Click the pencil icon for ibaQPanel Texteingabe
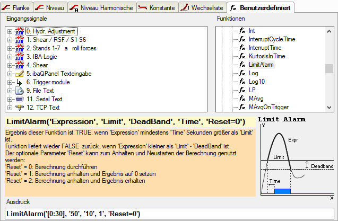The width and height of the screenshot is (338, 221). pos(19,74)
